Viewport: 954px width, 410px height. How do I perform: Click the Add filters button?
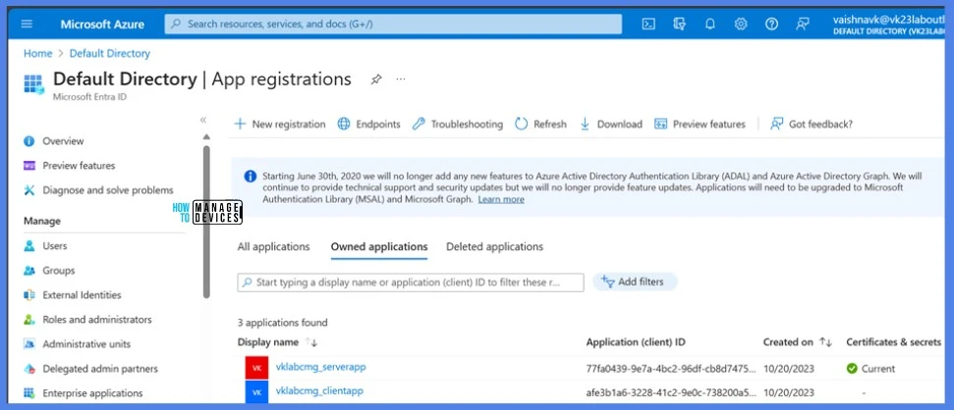(x=635, y=282)
